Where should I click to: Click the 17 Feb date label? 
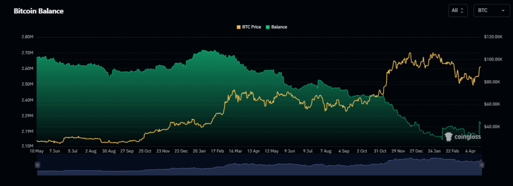click(217, 151)
